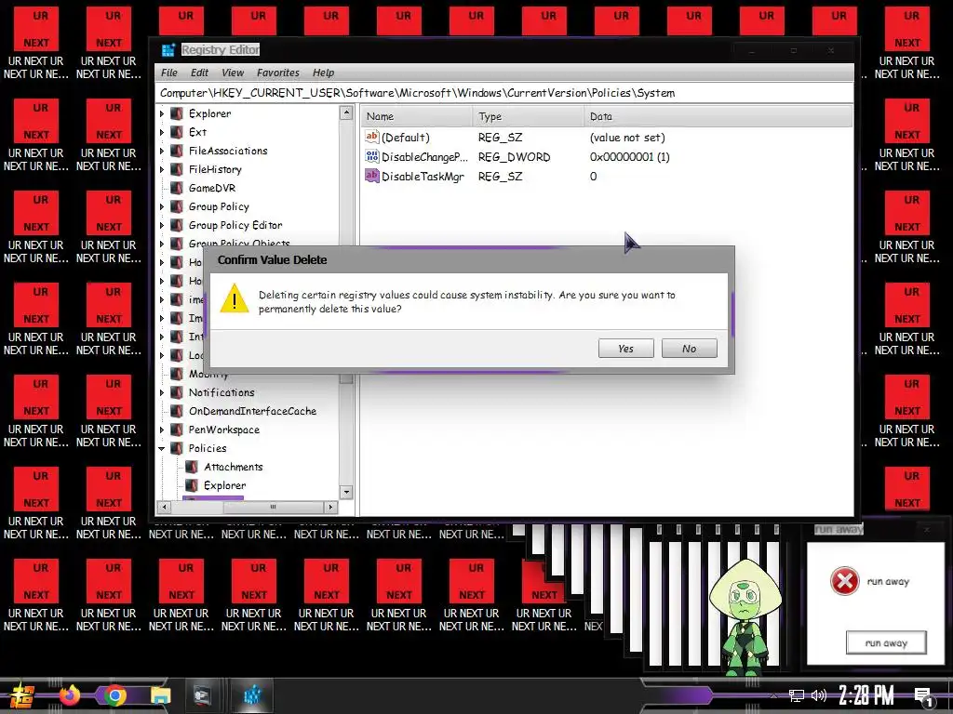Click the DisableTaskMgr value name
Image resolution: width=953 pixels, height=714 pixels.
(423, 177)
